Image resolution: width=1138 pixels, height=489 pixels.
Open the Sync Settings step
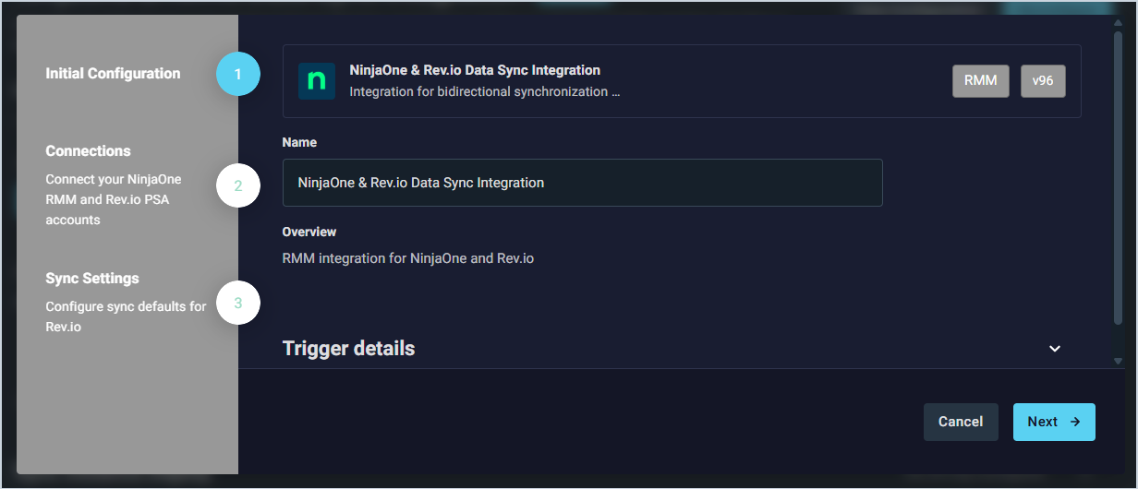click(x=92, y=279)
